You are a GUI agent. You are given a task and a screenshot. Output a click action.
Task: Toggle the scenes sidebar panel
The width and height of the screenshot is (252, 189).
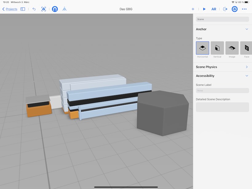[23, 9]
